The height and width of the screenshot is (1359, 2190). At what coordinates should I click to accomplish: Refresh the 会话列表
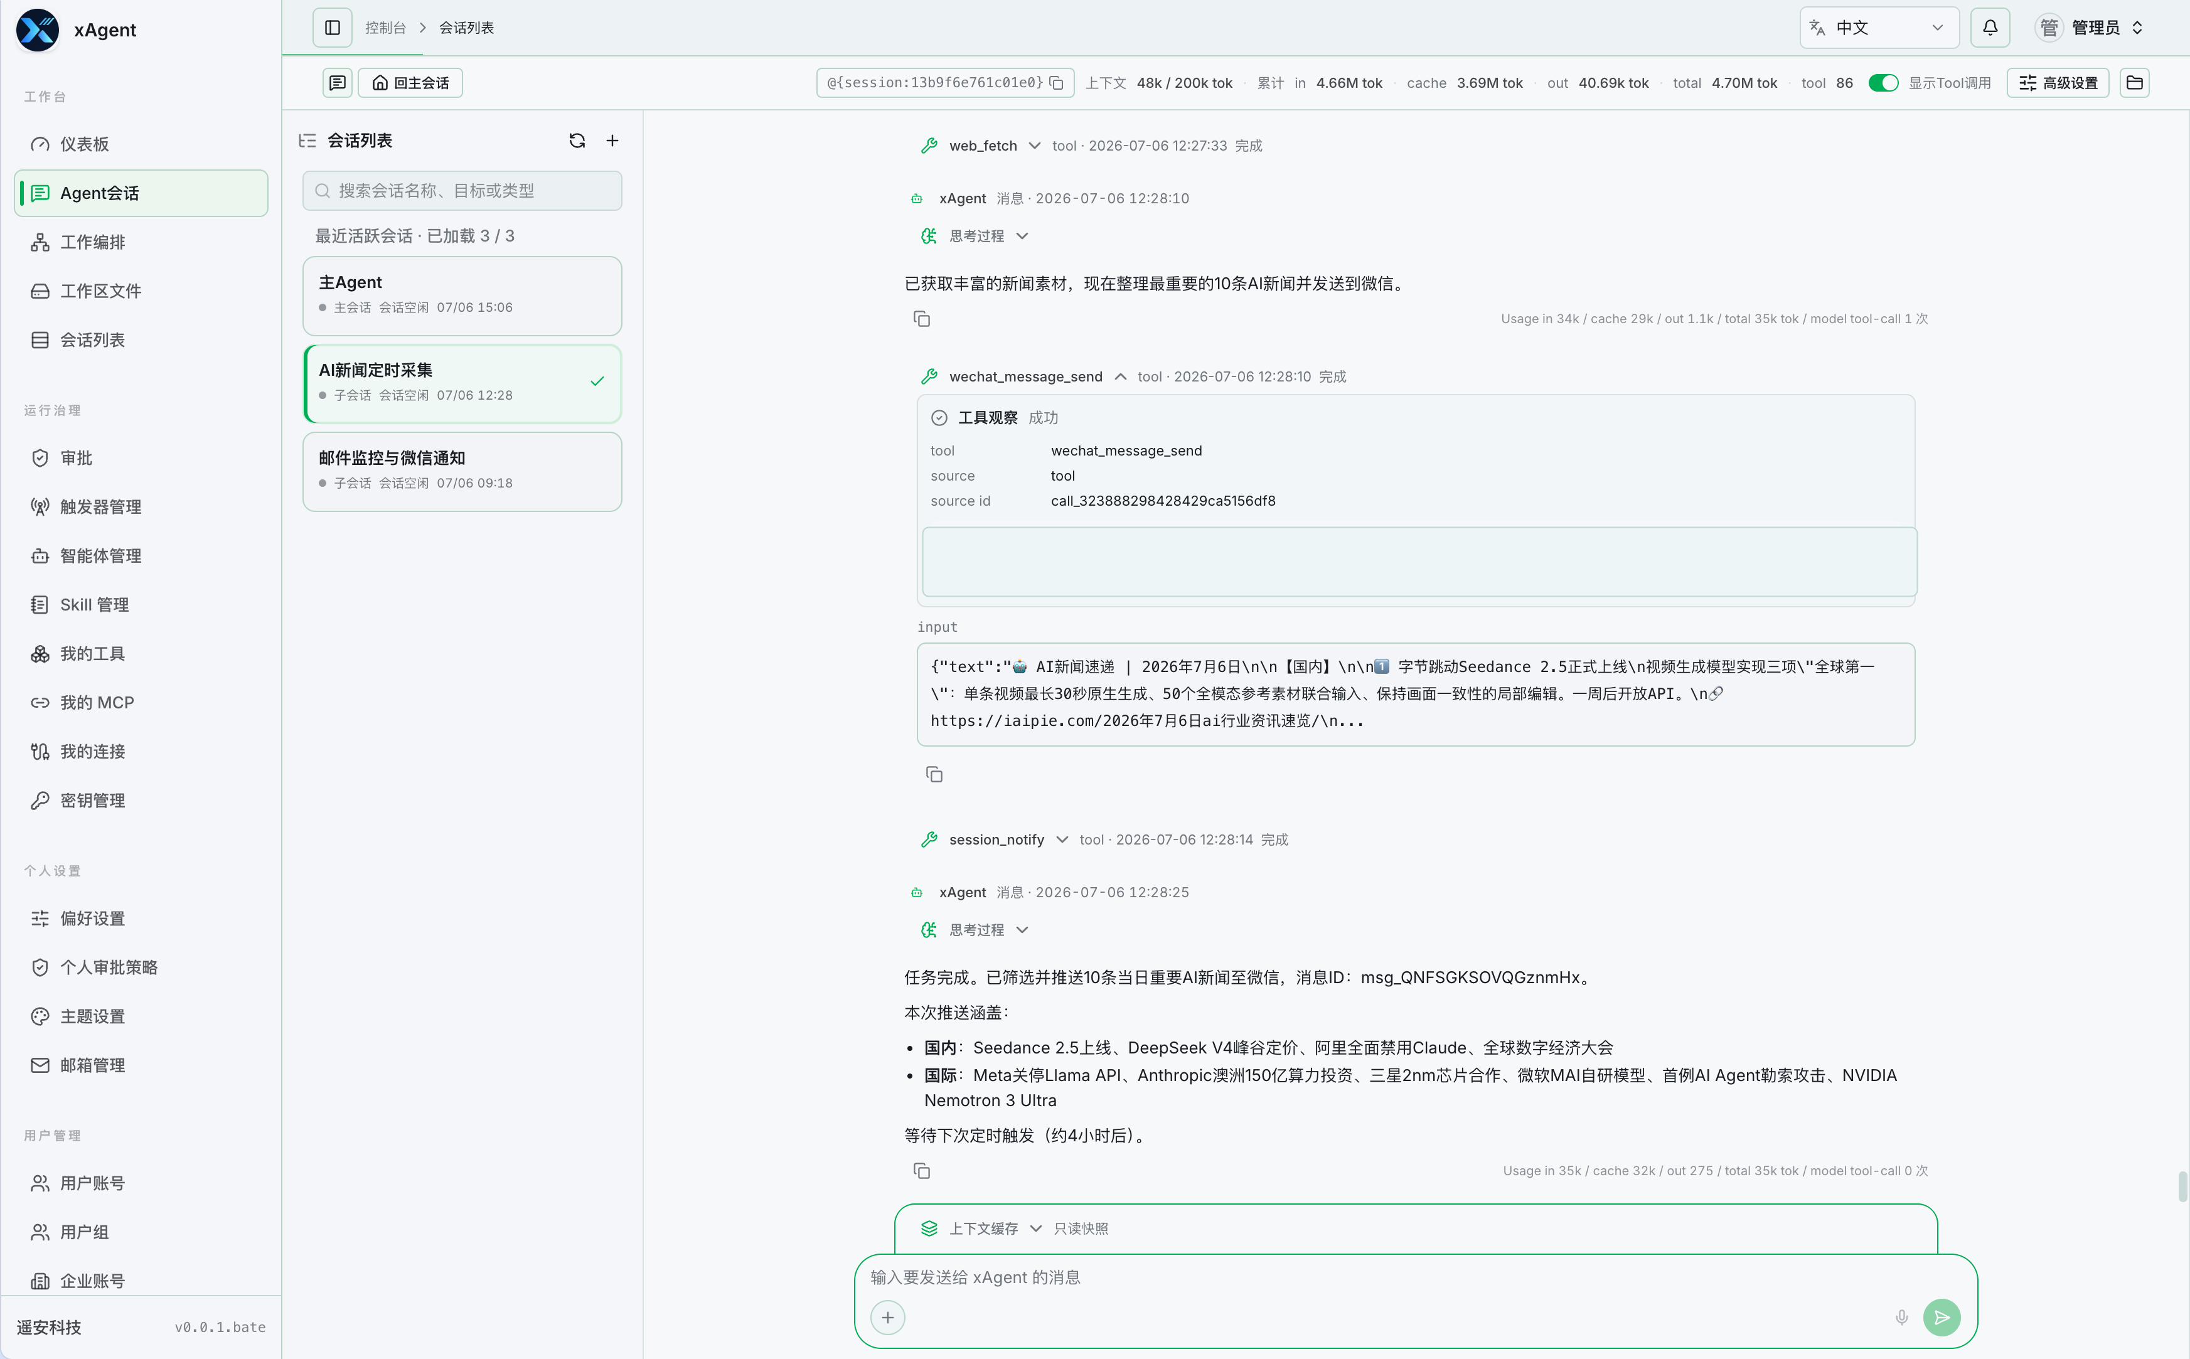(x=577, y=140)
